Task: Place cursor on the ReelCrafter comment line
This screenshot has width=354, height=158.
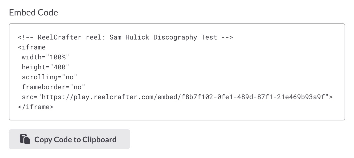Action: coord(125,37)
